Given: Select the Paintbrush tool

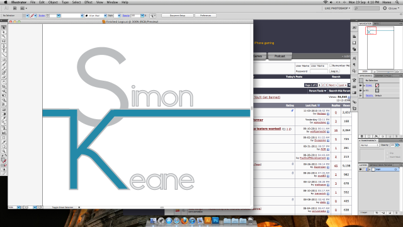Looking at the screenshot, I should 4,64.
